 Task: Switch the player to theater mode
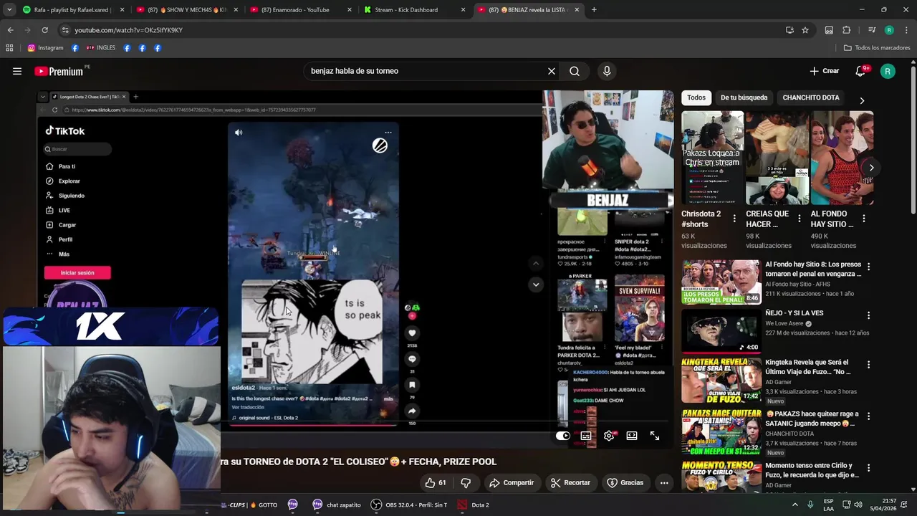tap(632, 436)
